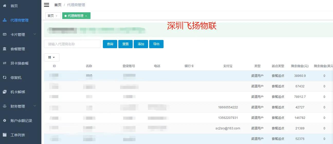Click 渠道用户 in the 38960.9 row
Viewport: 333px width, 144px height.
pyautogui.click(x=257, y=76)
